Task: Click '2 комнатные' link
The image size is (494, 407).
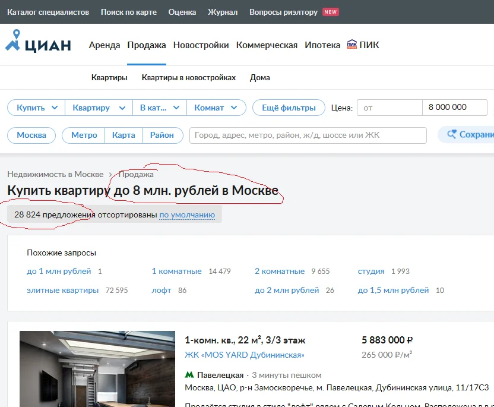Action: pyautogui.click(x=280, y=271)
